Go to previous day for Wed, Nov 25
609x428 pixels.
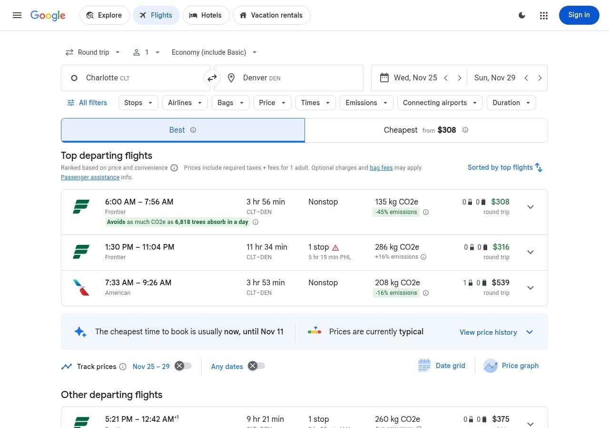(x=446, y=78)
